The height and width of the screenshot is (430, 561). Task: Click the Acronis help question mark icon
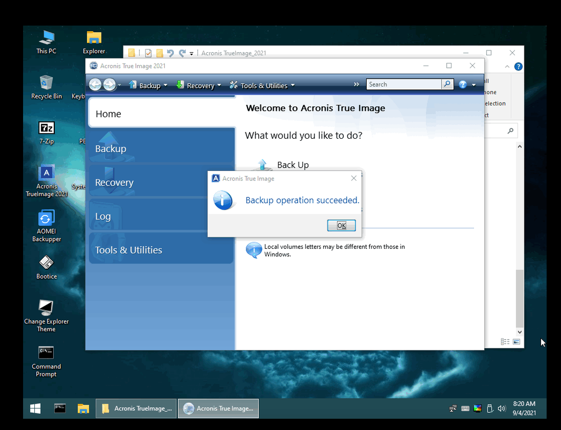pyautogui.click(x=463, y=84)
